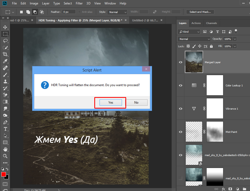The image size is (250, 191).
Task: Click Yes in the Script Alert
Action: coord(111,103)
